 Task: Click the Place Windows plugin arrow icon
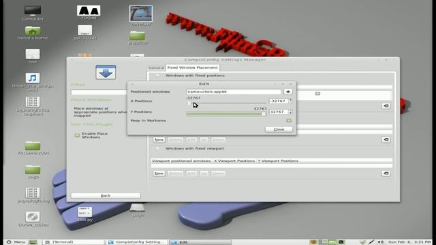tap(106, 73)
